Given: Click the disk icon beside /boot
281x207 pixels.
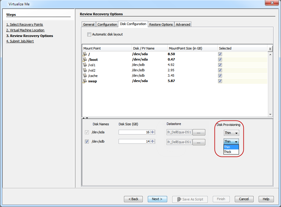Looking at the screenshot, I should click(85, 59).
